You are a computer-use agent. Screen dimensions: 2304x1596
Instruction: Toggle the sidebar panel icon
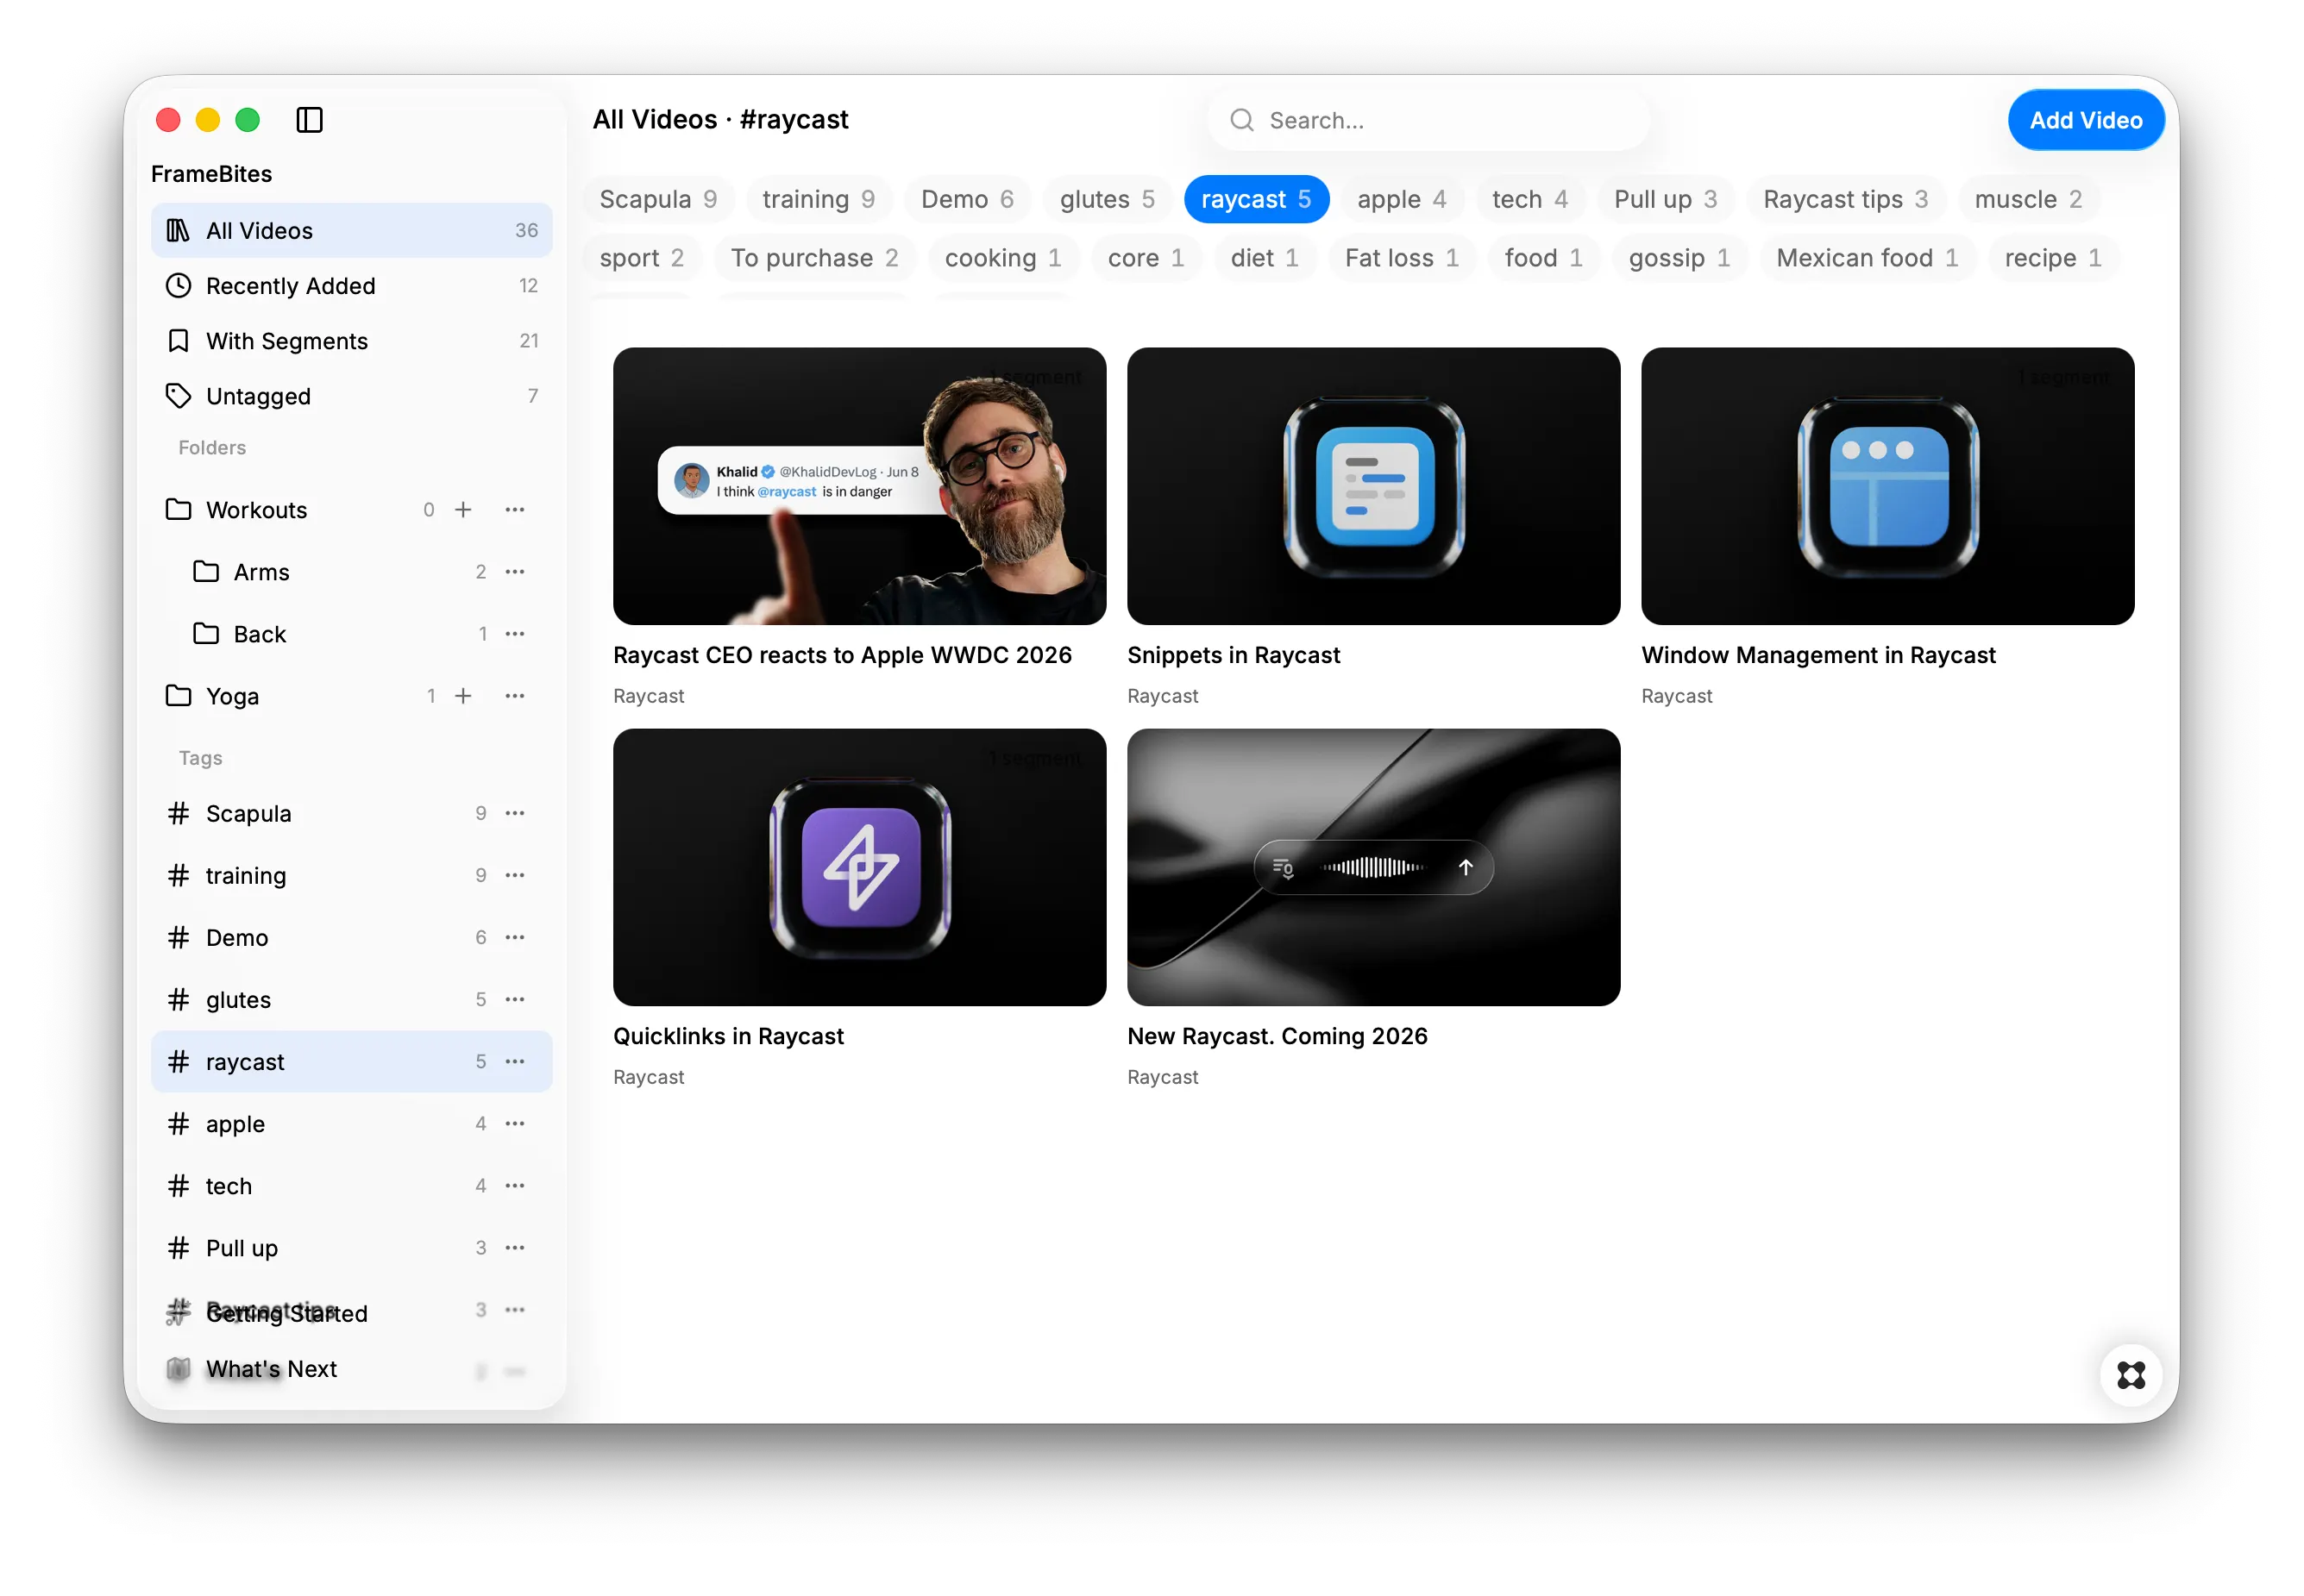coord(309,120)
